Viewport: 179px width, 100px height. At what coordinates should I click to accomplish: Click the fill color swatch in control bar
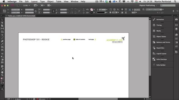tap(92, 10)
